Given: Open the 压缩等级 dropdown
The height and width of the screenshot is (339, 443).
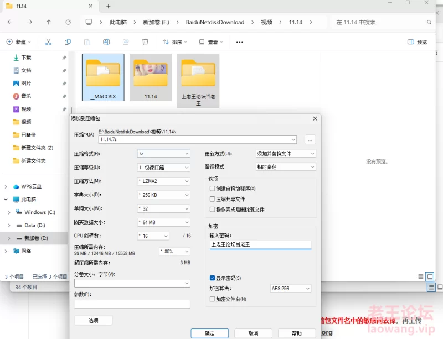Looking at the screenshot, I should [x=163, y=168].
